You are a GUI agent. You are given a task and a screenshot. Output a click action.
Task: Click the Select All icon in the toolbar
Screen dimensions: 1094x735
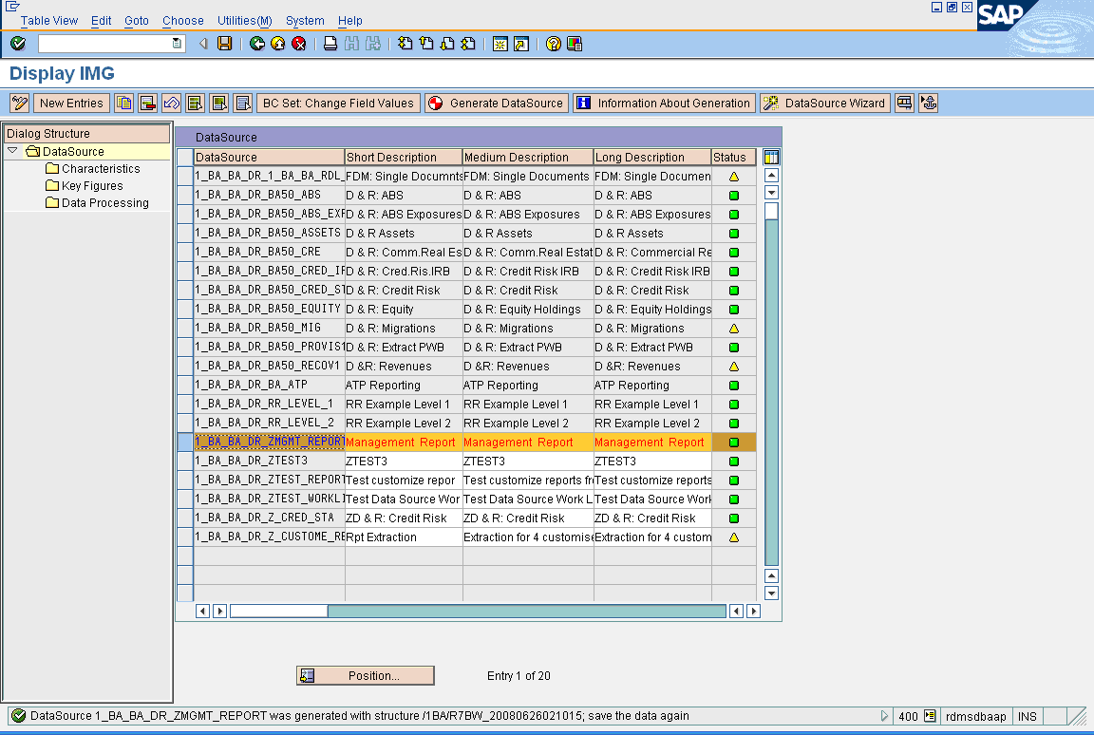(x=196, y=103)
